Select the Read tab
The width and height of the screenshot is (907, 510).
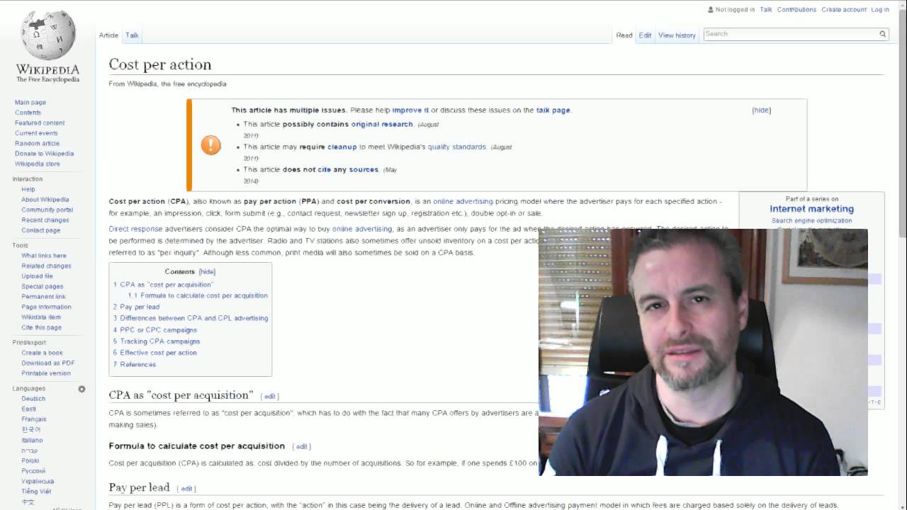tap(624, 35)
